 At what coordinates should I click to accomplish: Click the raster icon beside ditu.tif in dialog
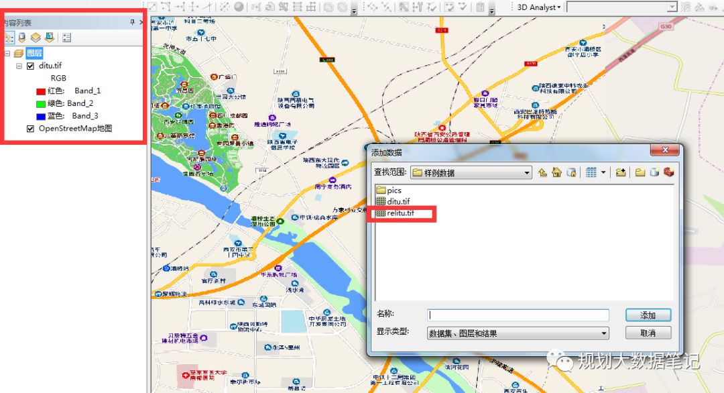tap(381, 201)
